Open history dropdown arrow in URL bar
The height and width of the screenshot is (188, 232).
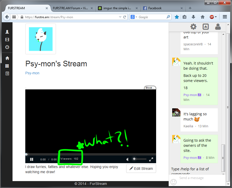point(120,17)
